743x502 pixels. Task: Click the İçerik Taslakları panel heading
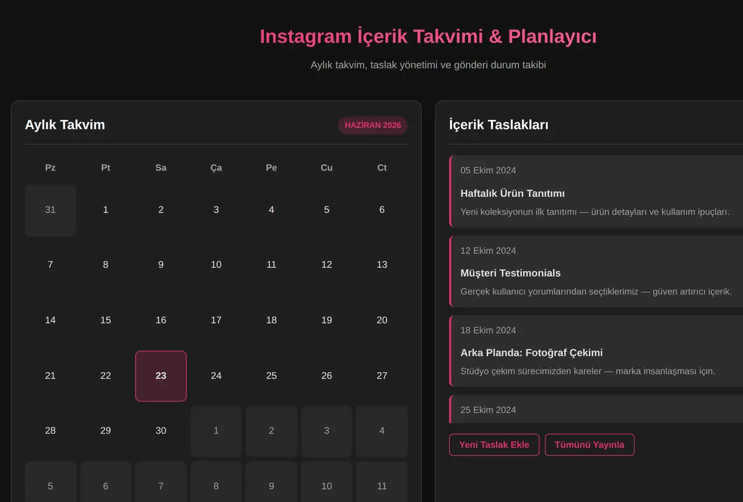(498, 125)
